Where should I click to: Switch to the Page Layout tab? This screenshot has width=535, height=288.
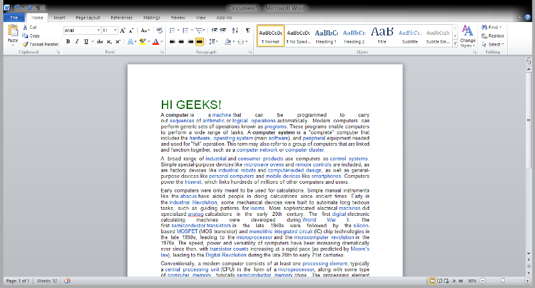point(88,17)
